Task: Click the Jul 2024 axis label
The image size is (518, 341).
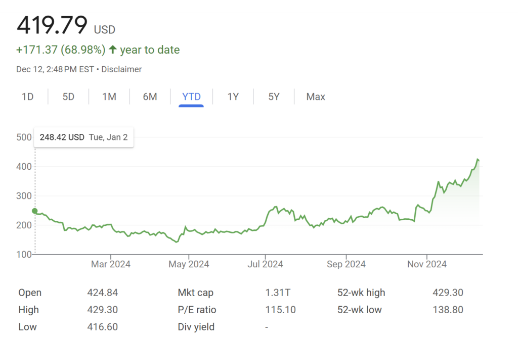Action: (x=265, y=264)
